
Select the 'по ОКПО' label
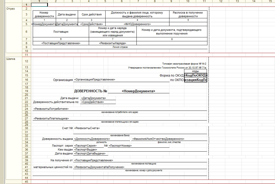(x=177, y=80)
